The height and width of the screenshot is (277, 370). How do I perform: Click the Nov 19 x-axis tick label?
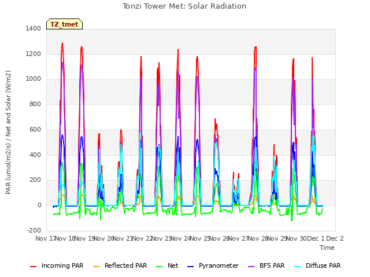(x=84, y=238)
